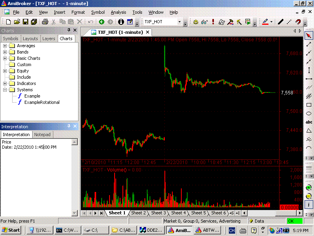Toggle the pin on Interpretation panel
The width and height of the screenshot is (314, 236).
[69, 126]
